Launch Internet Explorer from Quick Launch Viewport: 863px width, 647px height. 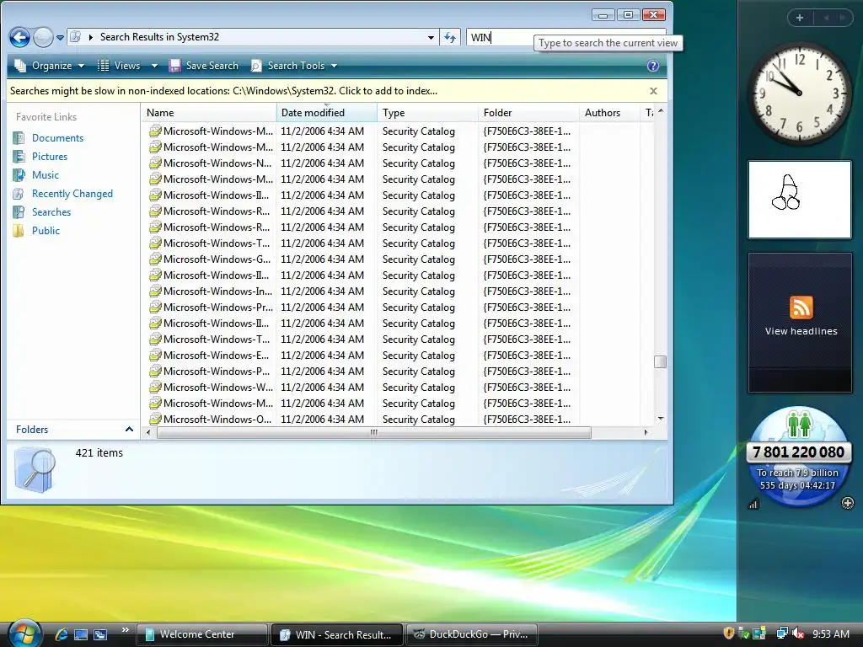pyautogui.click(x=62, y=634)
